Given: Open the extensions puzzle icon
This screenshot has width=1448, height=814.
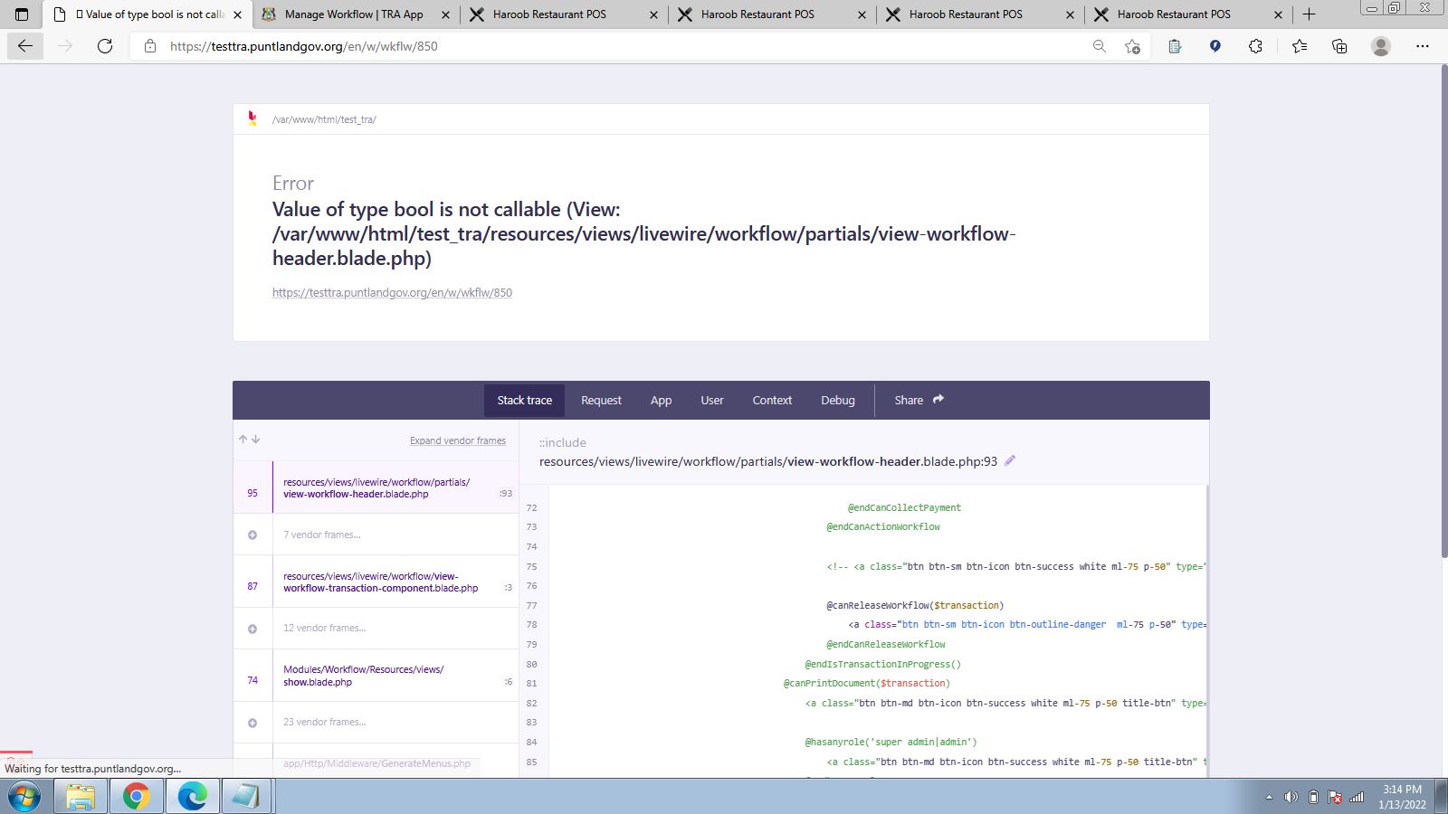Looking at the screenshot, I should tap(1255, 46).
